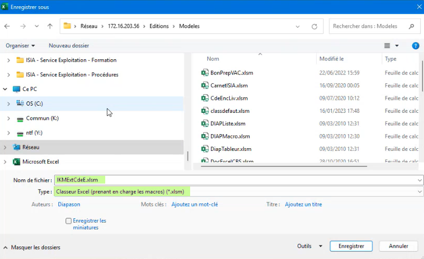Open the help question mark icon

click(x=415, y=46)
